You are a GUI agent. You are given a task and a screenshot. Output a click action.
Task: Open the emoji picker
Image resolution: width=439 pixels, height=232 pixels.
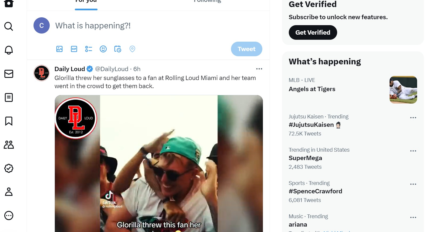[103, 49]
